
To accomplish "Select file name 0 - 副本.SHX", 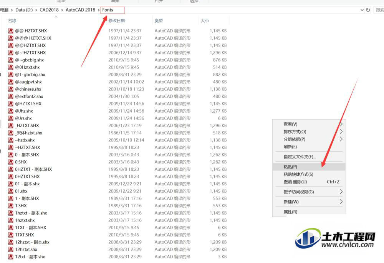I will pos(27,155).
